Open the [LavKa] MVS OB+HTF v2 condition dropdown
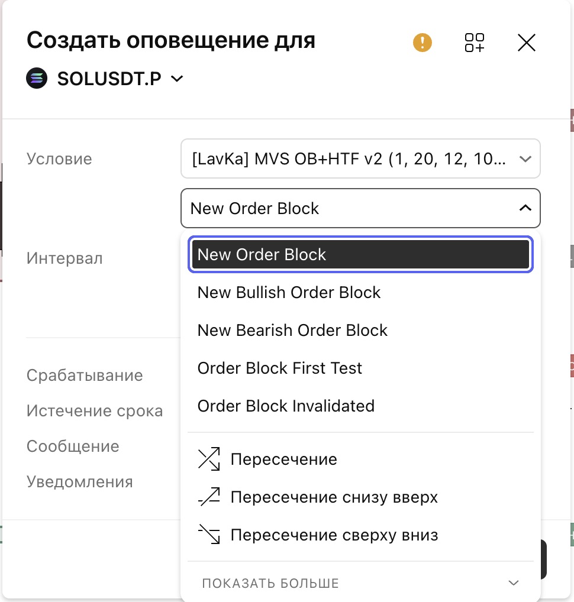 point(360,158)
